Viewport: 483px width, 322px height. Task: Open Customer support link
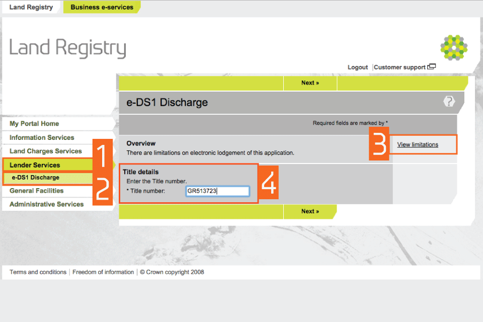point(399,67)
